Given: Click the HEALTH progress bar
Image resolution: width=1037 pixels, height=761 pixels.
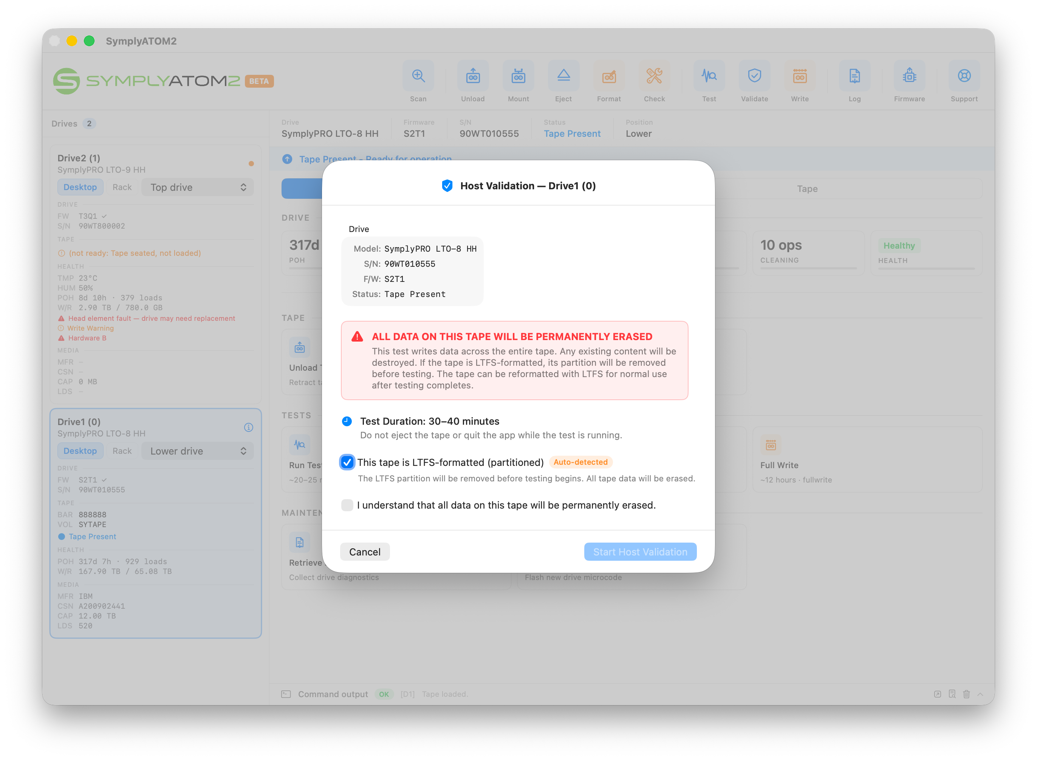Looking at the screenshot, I should (x=926, y=269).
